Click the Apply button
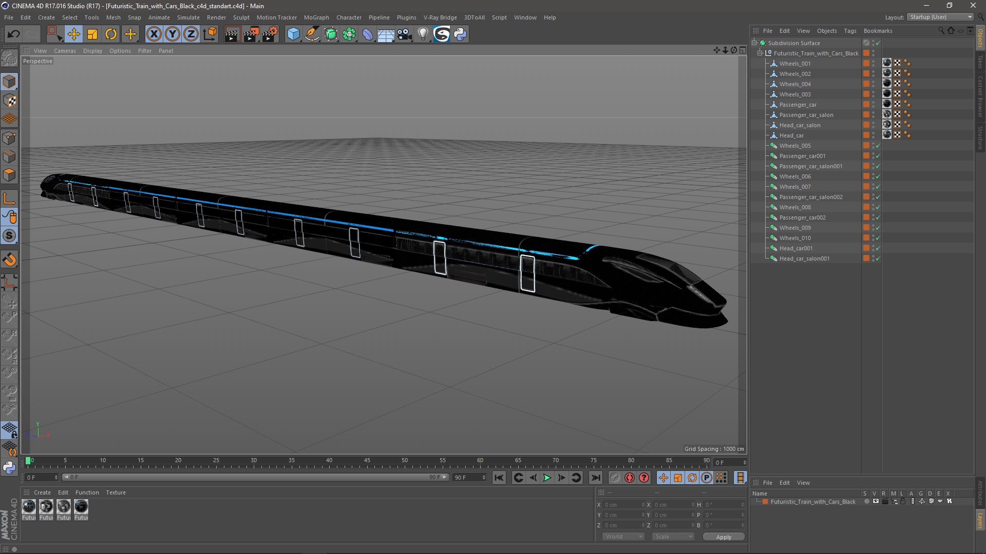Screen dimensions: 986x554 pyautogui.click(x=724, y=537)
